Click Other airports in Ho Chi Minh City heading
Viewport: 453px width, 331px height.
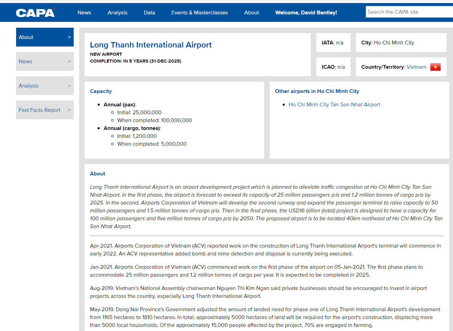pos(317,91)
